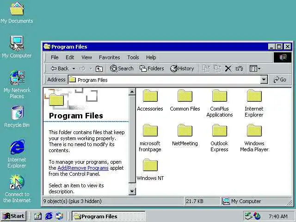Click status bar text '9 object(s) (plus 3 hidden)'
296x222 pixels.
[73, 202]
